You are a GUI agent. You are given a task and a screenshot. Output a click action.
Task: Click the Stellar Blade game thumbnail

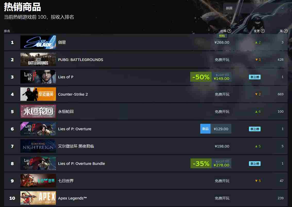pos(38,42)
